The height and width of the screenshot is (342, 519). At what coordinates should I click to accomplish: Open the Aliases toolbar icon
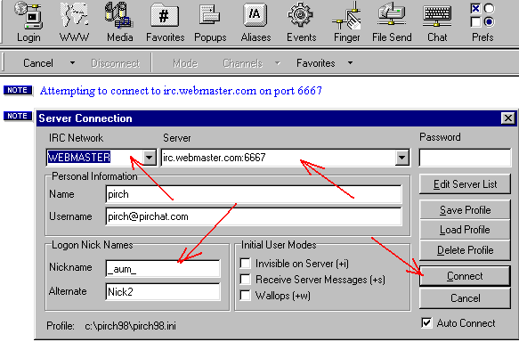[255, 22]
